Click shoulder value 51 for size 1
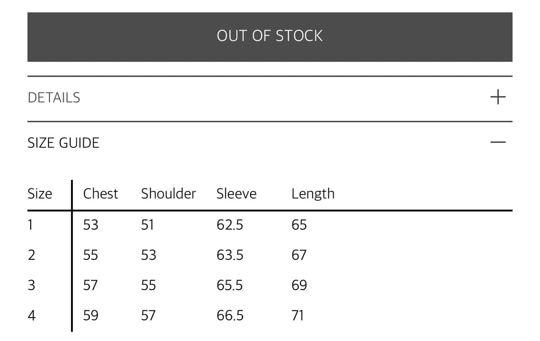Viewport: 540px width, 341px height. pos(147,224)
